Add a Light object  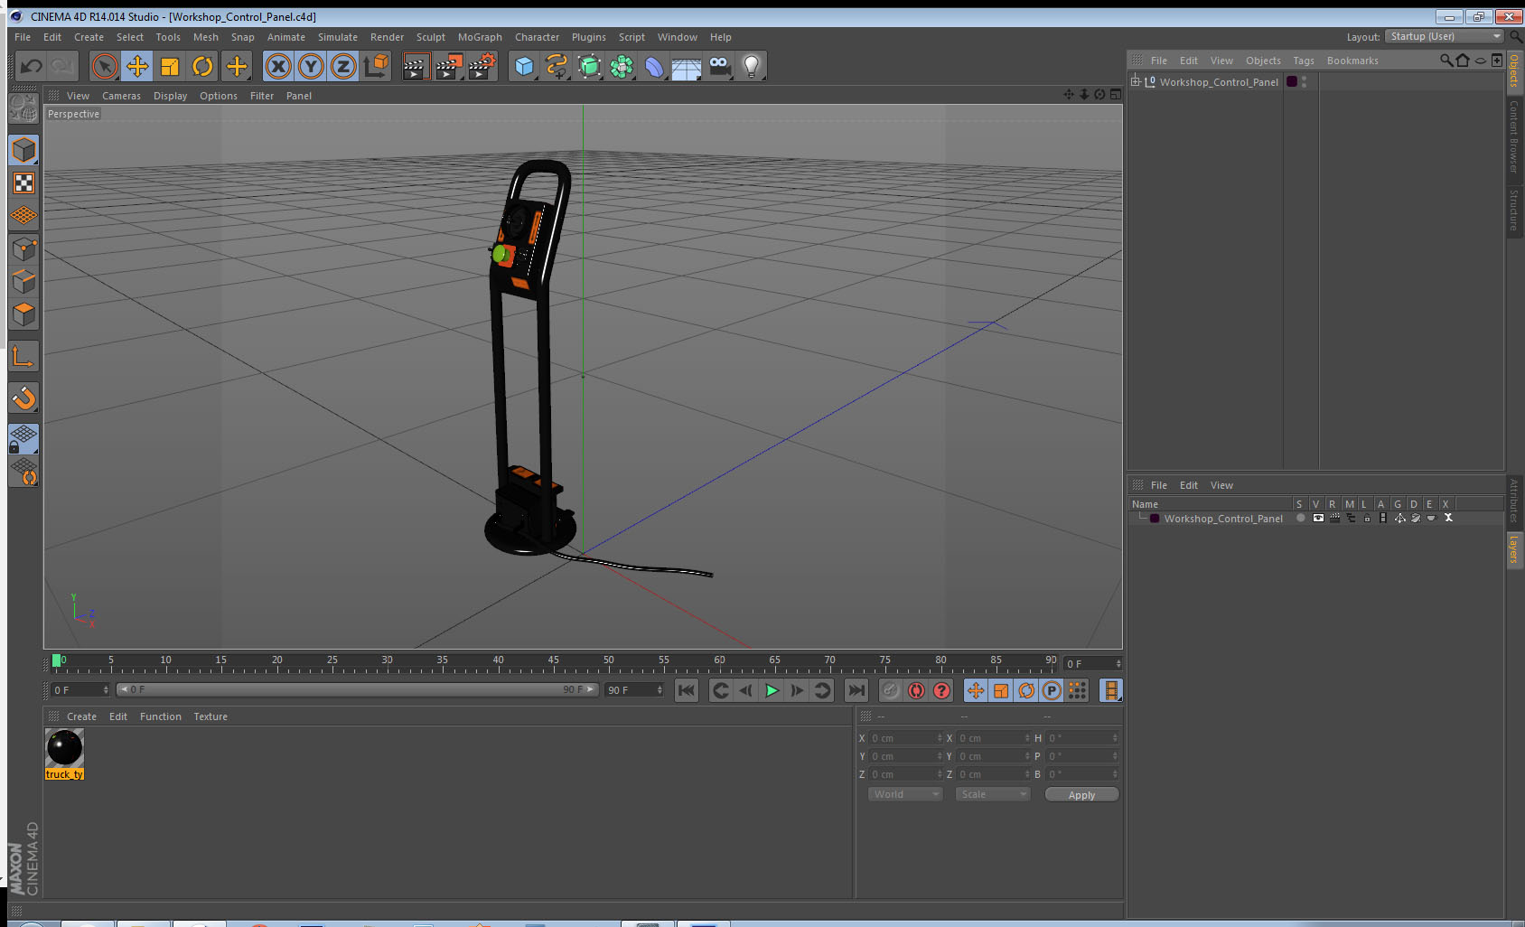pos(752,66)
